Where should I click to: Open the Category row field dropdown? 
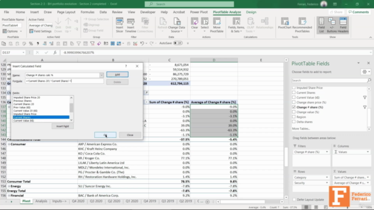[x=327, y=177]
